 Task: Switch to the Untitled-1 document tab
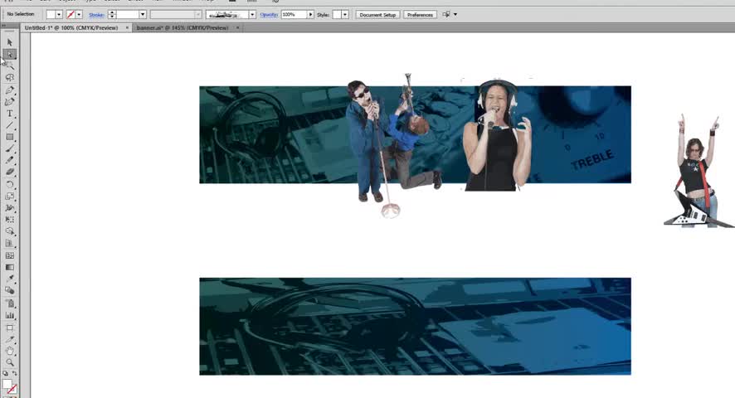71,28
